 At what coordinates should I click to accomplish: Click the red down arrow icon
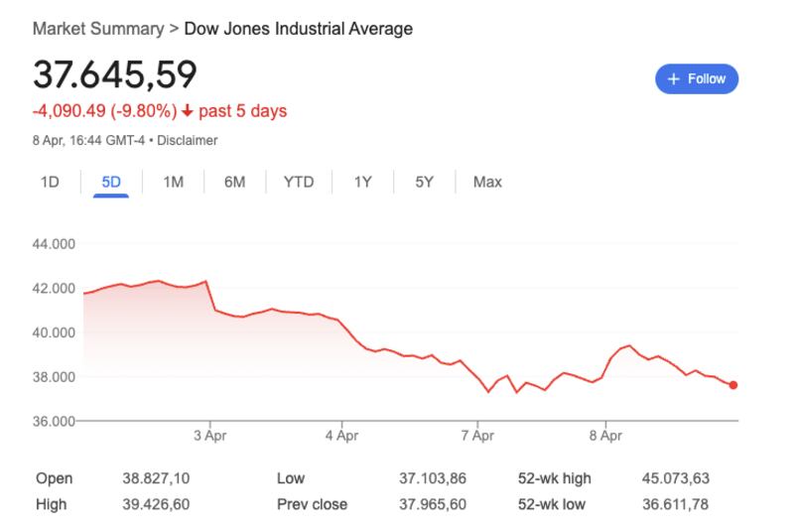(187, 111)
